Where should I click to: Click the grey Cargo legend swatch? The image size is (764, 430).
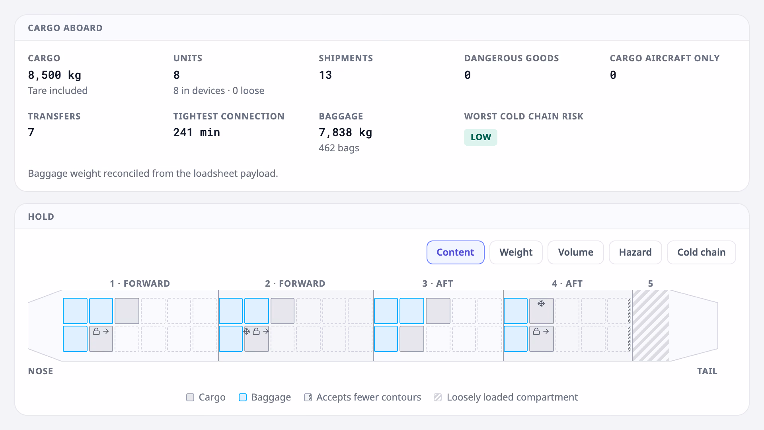point(190,397)
